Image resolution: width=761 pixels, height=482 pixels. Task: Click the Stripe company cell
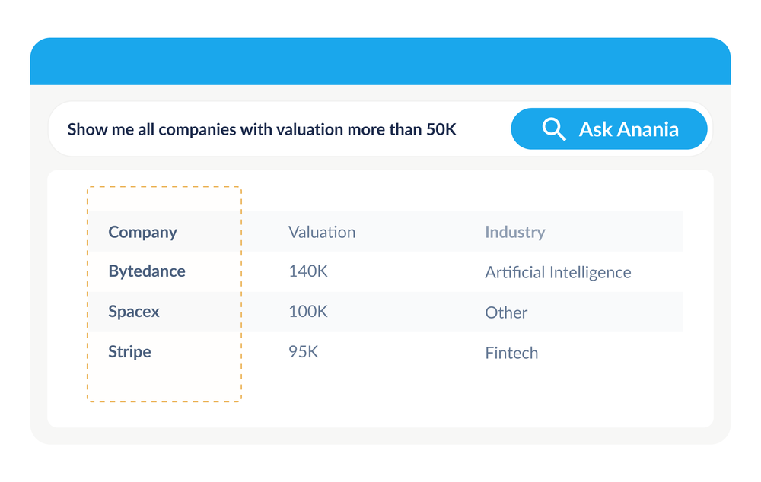pos(129,352)
